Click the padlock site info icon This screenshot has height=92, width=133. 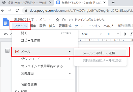point(26,11)
